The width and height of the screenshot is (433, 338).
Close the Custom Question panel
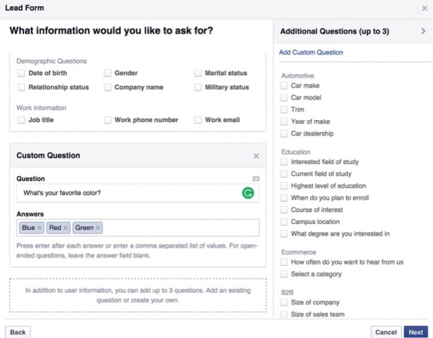point(256,156)
